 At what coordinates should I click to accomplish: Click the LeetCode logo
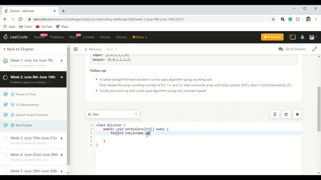point(16,37)
